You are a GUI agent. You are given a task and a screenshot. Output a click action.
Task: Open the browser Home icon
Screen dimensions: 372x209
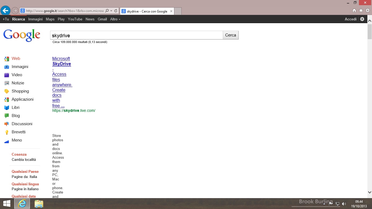[354, 11]
